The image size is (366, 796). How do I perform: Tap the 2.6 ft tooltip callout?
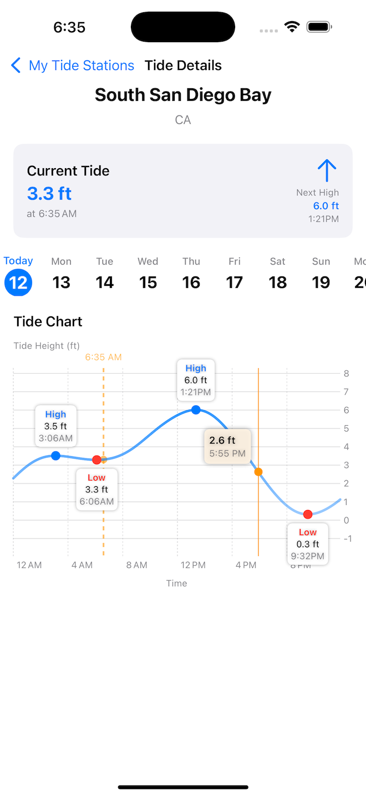pyautogui.click(x=227, y=446)
